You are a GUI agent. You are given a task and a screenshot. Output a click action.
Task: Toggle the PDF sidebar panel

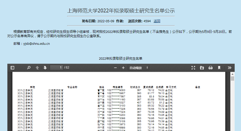[x=12, y=68]
